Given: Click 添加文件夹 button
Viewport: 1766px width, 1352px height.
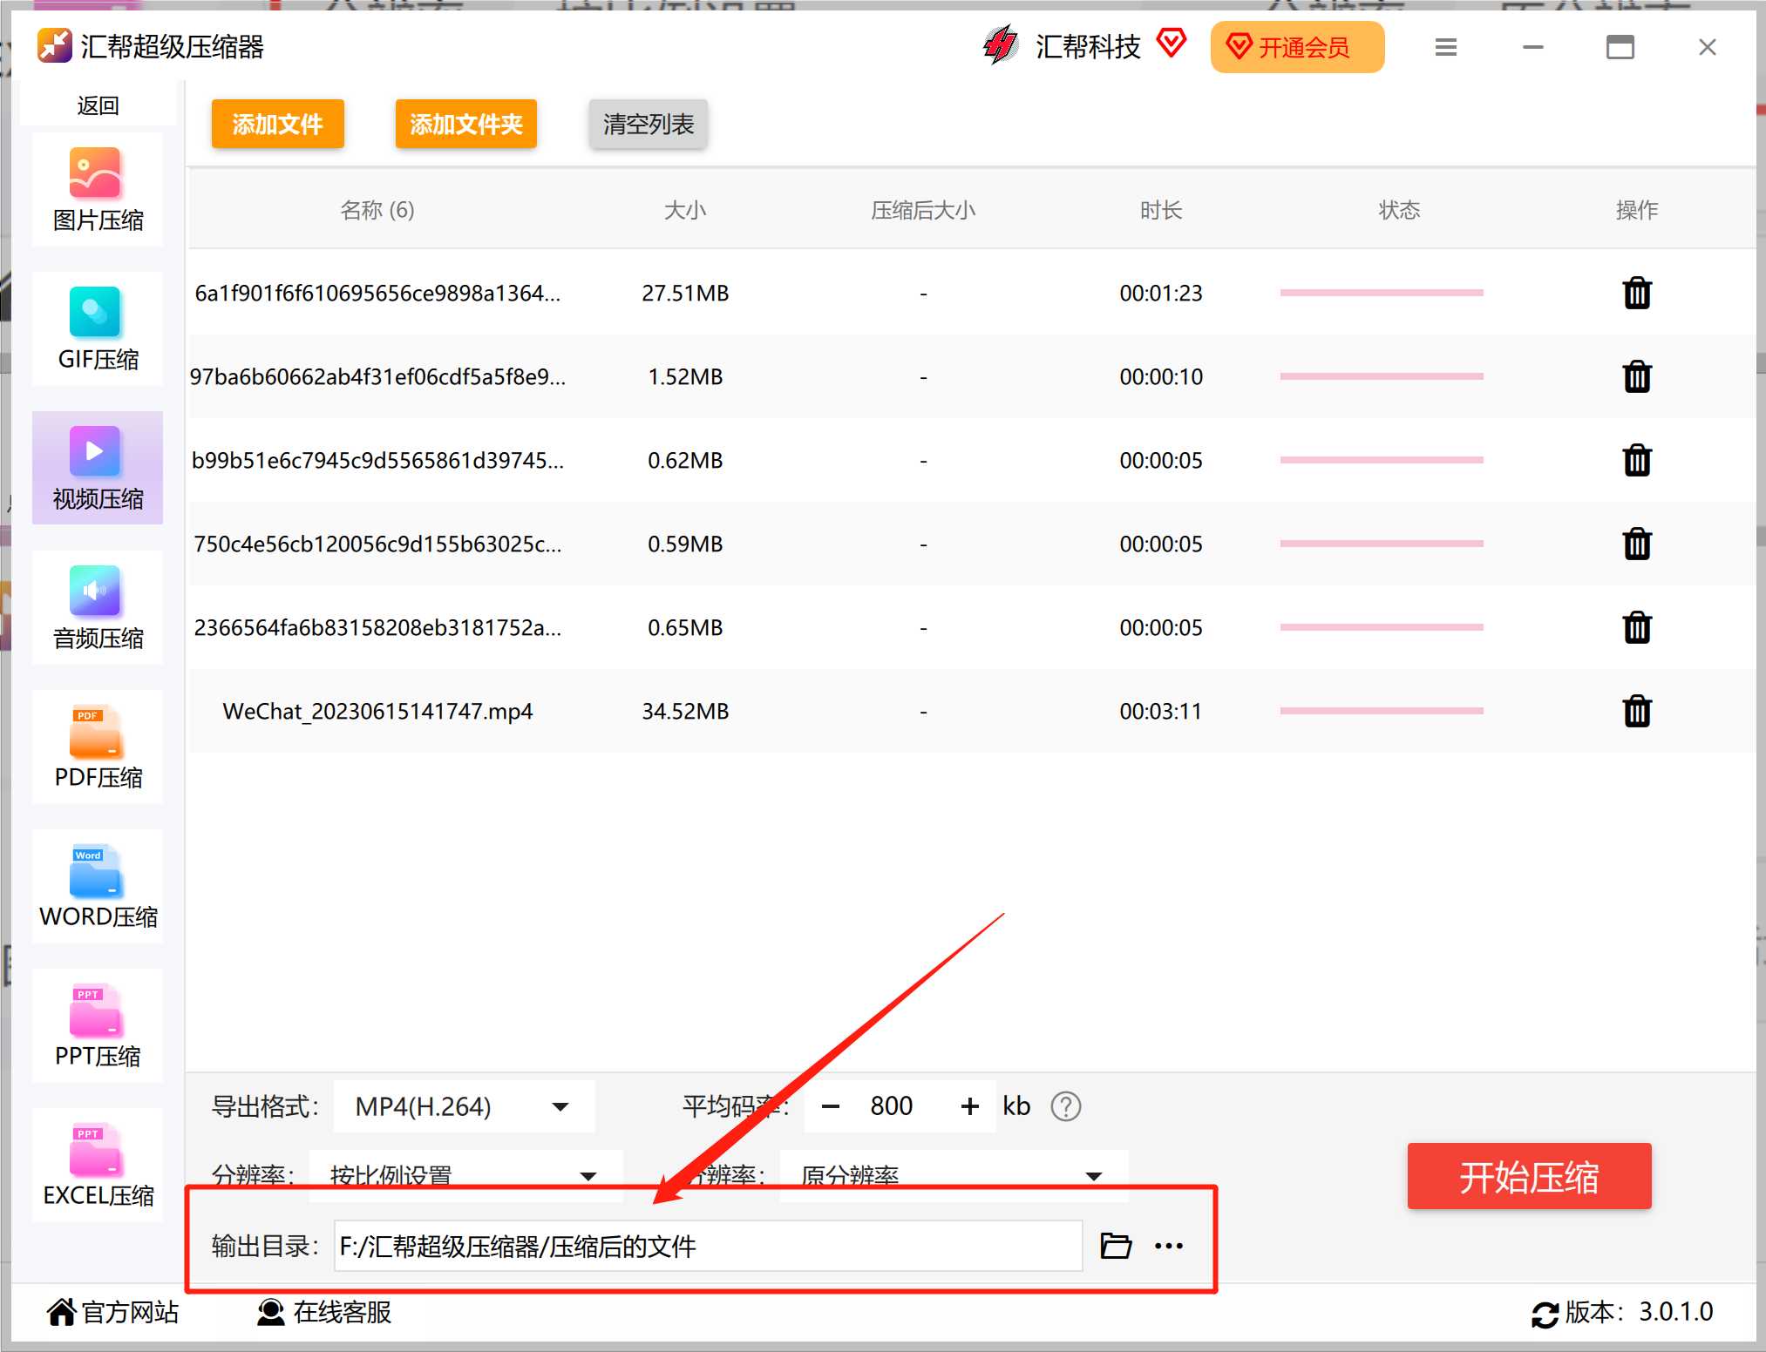Looking at the screenshot, I should [466, 124].
